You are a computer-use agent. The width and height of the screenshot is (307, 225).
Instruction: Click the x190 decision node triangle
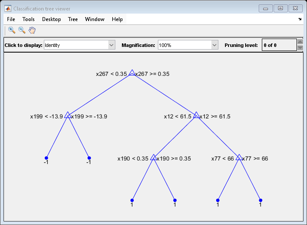pyautogui.click(x=153, y=157)
